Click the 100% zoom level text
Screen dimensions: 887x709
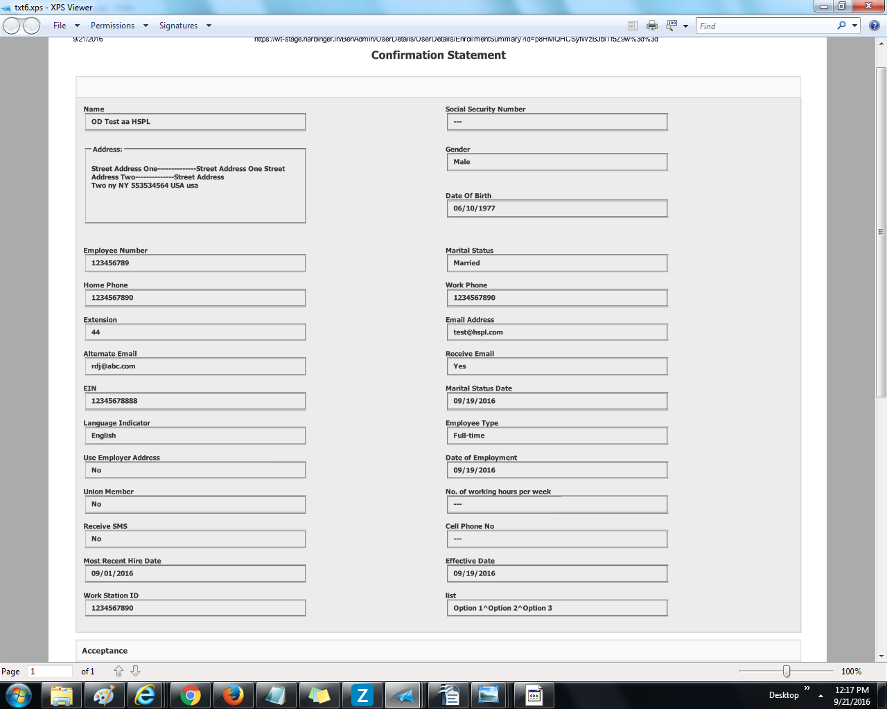coord(851,671)
